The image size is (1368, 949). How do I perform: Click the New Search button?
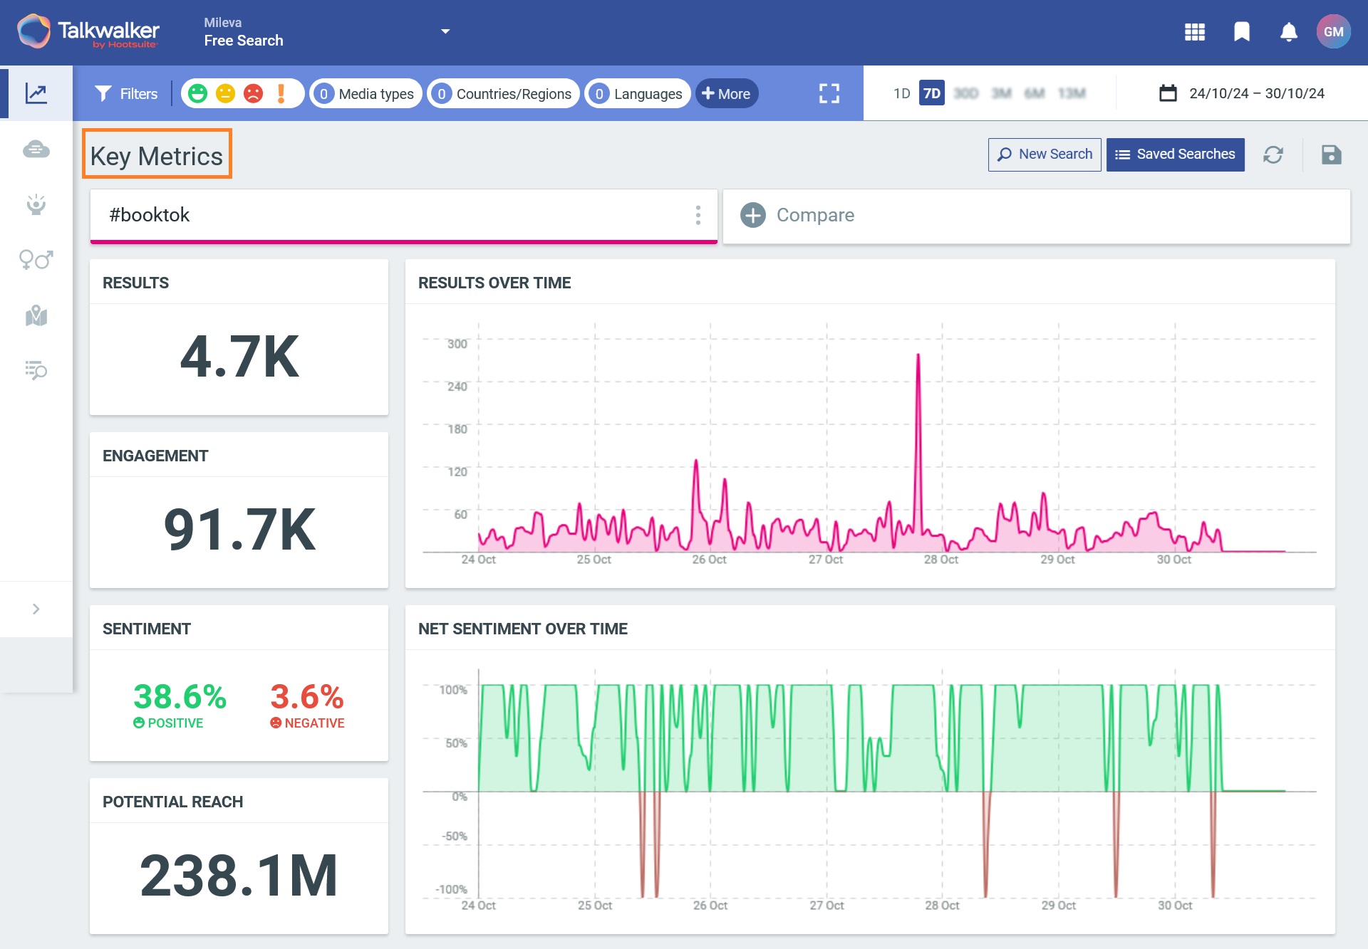pos(1045,154)
